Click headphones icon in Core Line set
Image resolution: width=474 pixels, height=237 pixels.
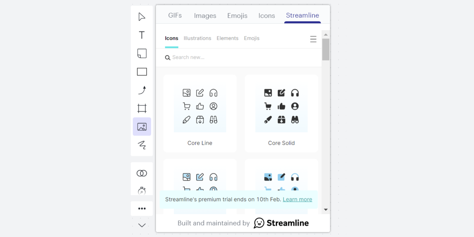pyautogui.click(x=213, y=93)
